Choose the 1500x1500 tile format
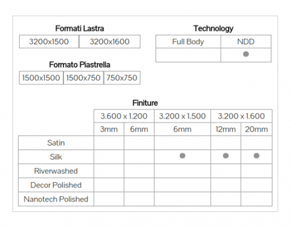 [x=41, y=78]
